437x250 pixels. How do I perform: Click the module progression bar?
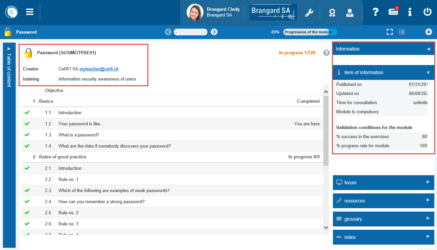point(310,32)
